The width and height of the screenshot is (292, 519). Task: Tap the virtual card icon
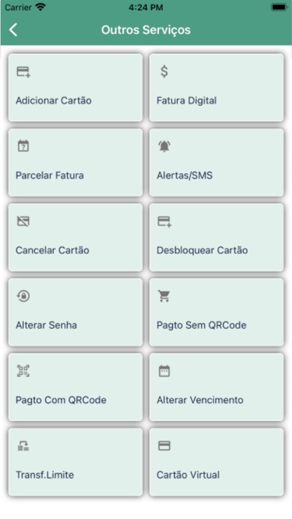164,446
